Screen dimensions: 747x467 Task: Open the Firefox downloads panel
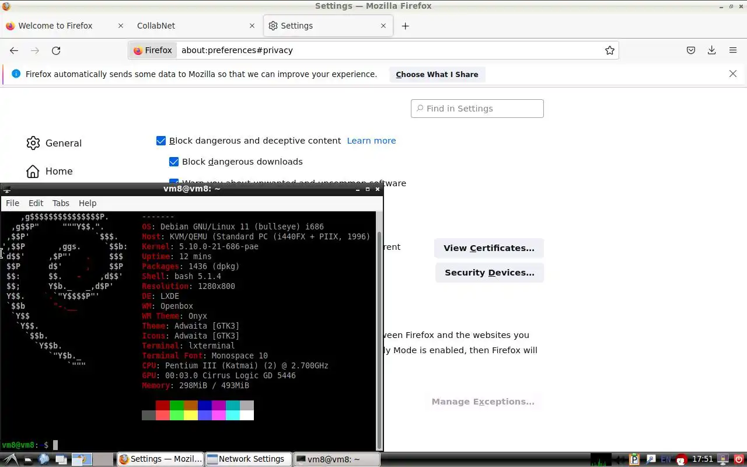click(x=711, y=50)
